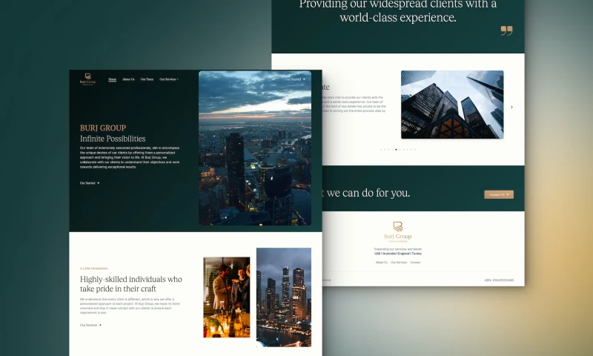Viewport: 593px width, 356px height.
Task: Open the glass skyscrapers carousel image
Action: [452, 105]
